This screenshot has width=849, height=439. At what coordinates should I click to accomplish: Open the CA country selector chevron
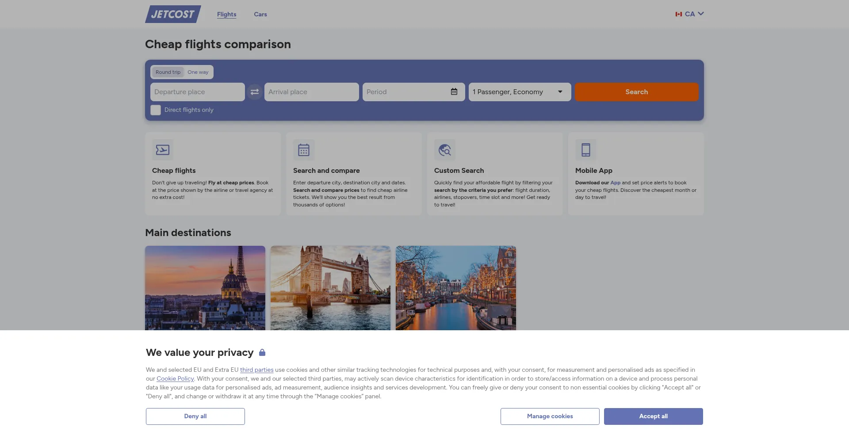point(701,14)
